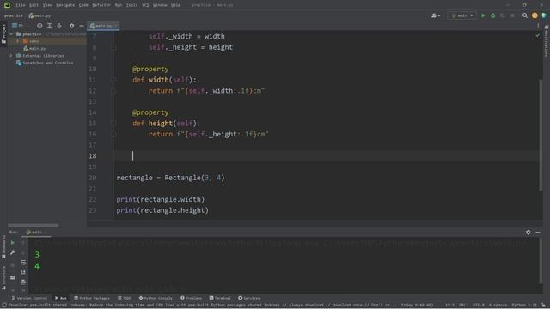Click main.py breadcrumb in navigation bar
550x309 pixels.
40,15
